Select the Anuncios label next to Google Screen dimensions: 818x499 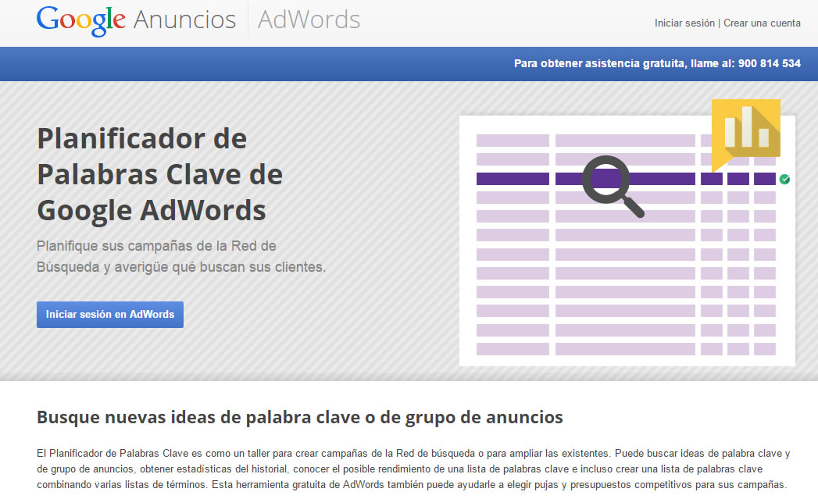tap(188, 20)
